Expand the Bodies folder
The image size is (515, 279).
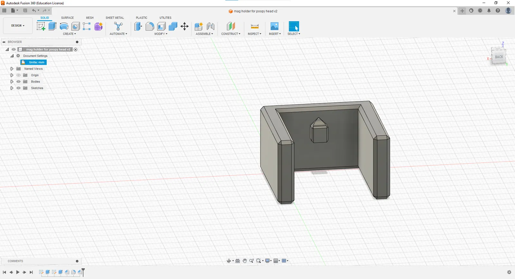pos(12,82)
